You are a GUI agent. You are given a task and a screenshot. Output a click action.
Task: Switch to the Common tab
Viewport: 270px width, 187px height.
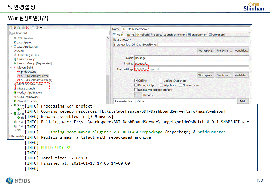[217, 35]
